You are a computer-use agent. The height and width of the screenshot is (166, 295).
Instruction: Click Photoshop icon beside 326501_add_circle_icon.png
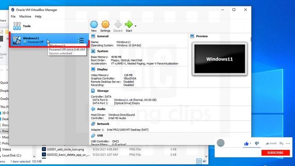[x=44, y=149]
